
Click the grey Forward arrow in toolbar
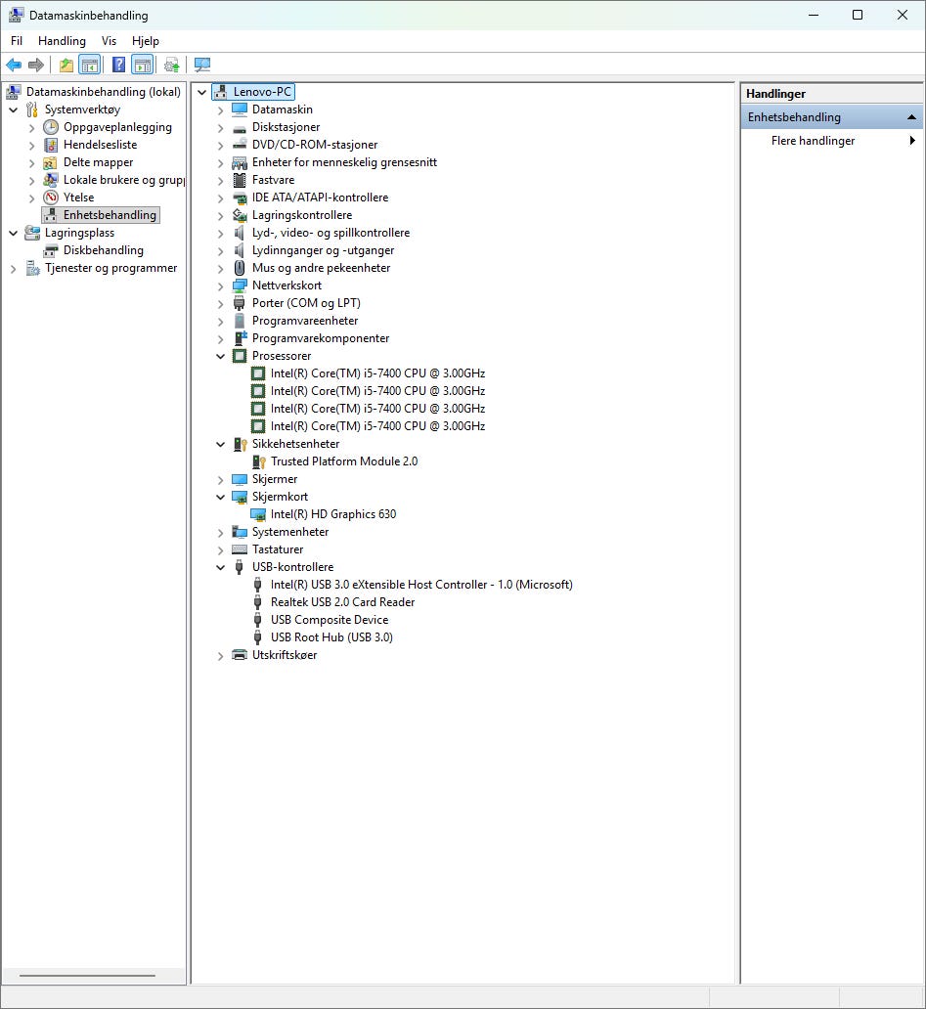[x=36, y=65]
